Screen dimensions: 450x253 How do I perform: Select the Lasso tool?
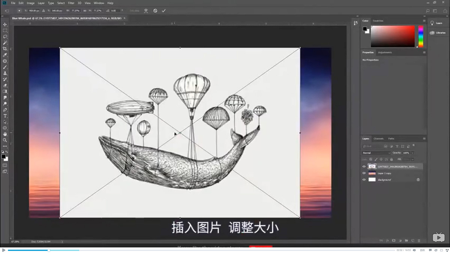coord(5,37)
